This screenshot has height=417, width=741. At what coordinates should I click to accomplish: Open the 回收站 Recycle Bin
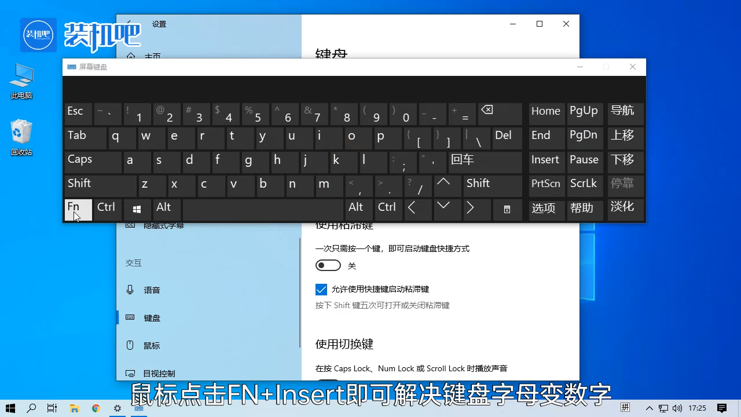tap(21, 132)
